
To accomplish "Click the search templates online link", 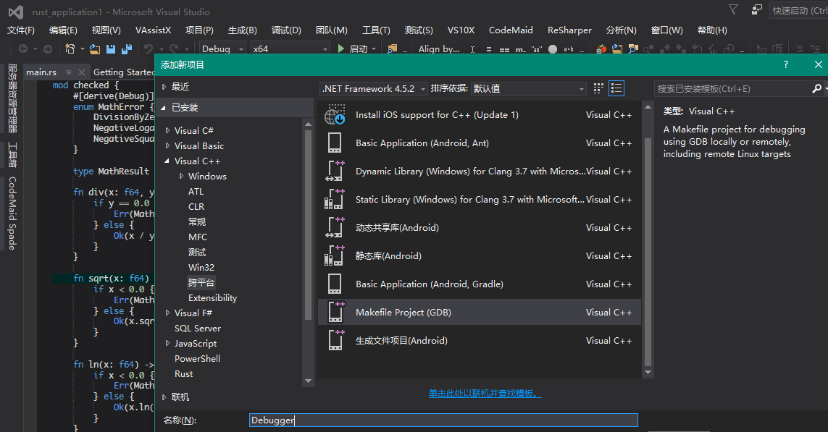I will [x=485, y=393].
